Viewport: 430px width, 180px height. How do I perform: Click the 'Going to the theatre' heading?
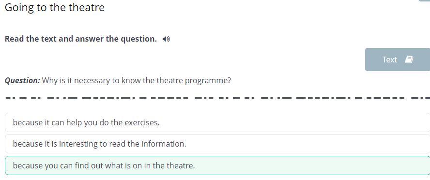coord(55,7)
